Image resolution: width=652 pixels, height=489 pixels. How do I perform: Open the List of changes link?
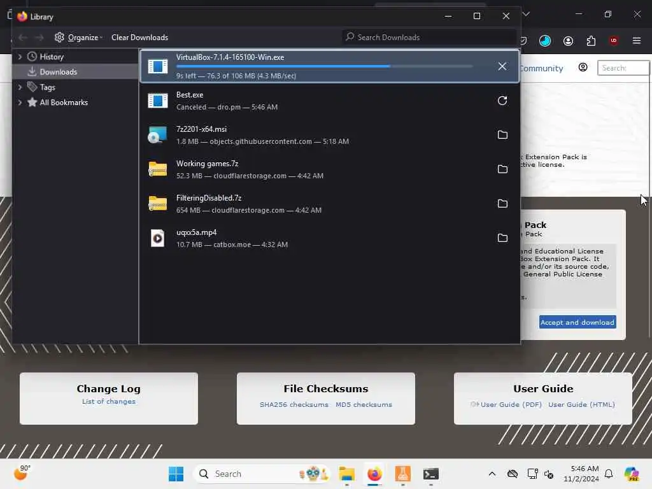(108, 401)
